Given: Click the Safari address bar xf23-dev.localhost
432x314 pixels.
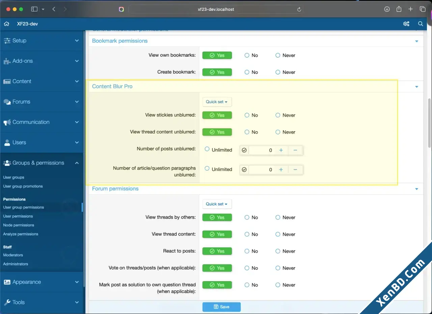Looking at the screenshot, I should pos(216,9).
